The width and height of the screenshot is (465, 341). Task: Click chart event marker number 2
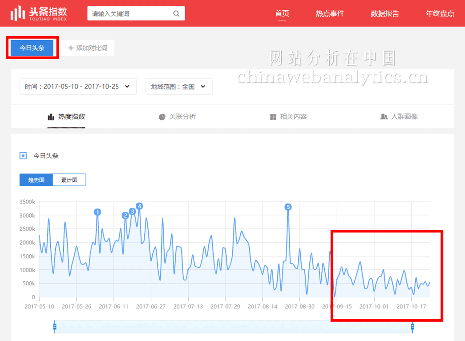(125, 215)
